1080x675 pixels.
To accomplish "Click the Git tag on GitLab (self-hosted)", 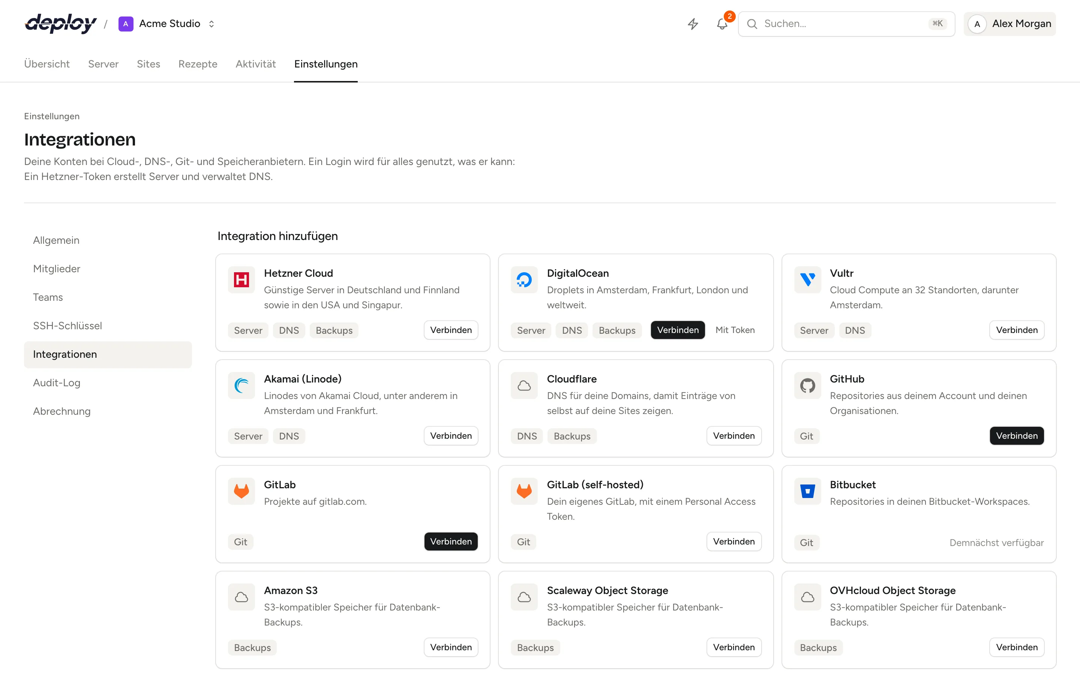I will point(523,542).
